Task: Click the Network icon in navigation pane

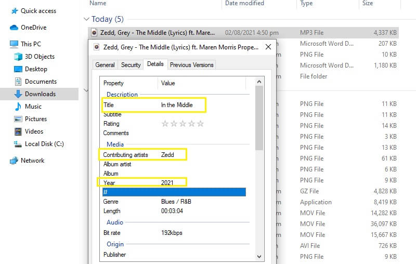Action: [14, 161]
